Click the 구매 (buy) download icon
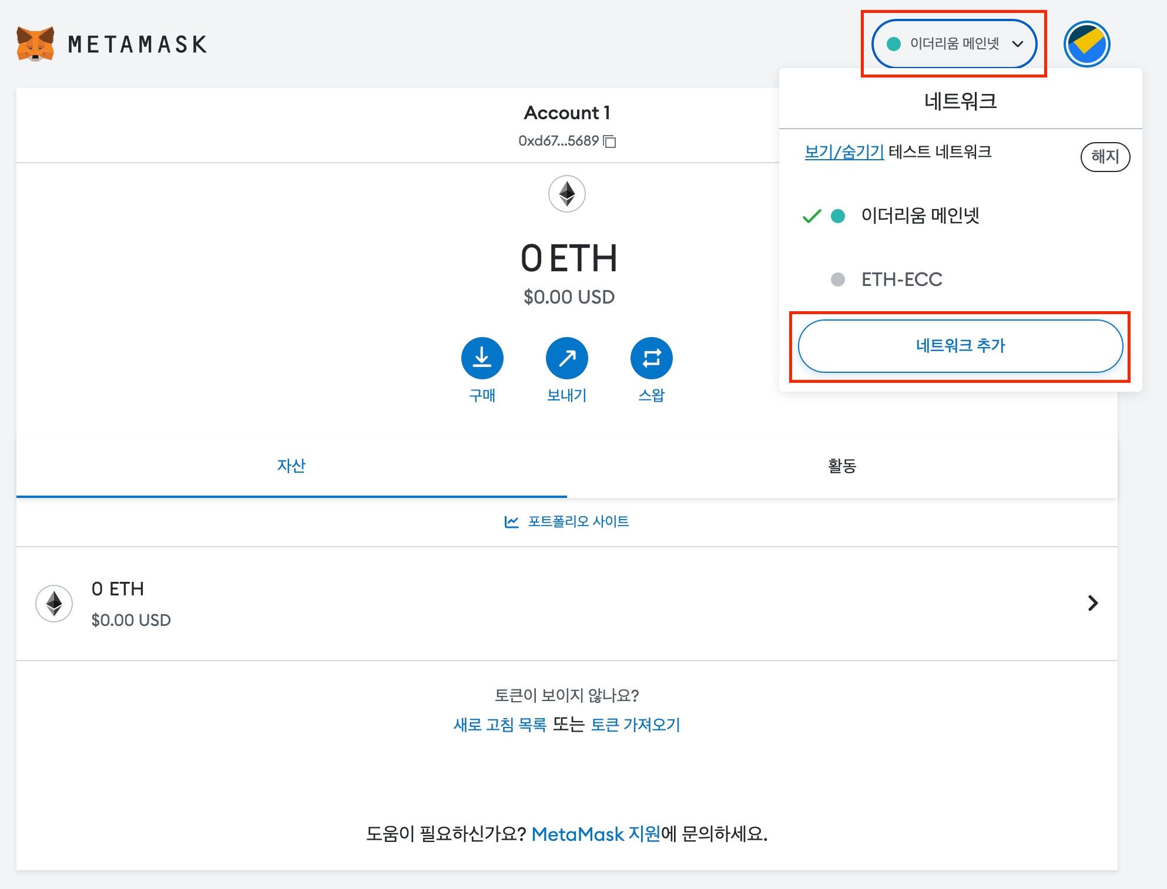The image size is (1167, 889). coord(482,358)
